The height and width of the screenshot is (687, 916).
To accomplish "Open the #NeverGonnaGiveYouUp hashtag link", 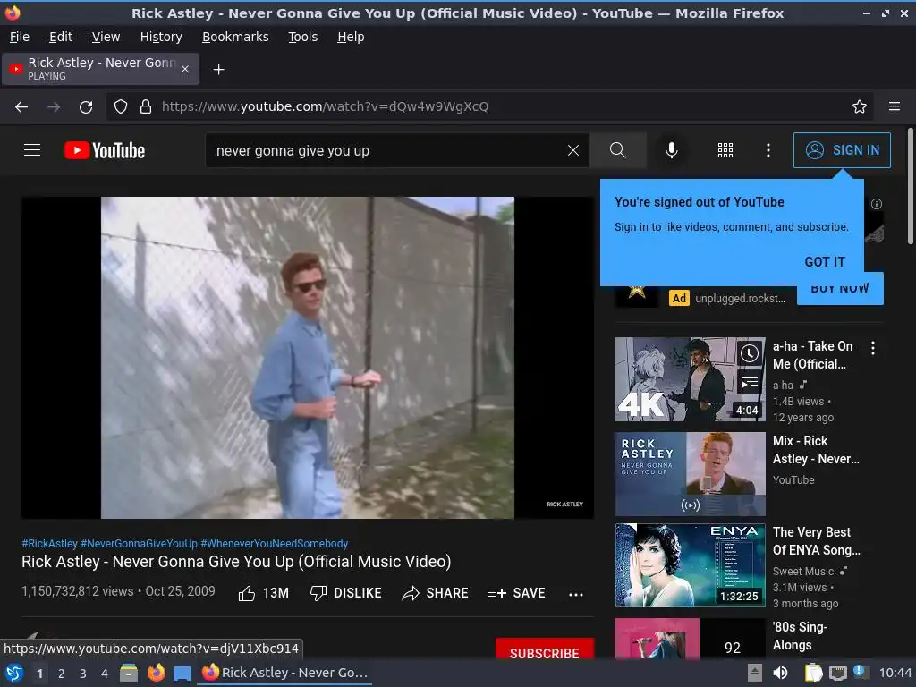I will (139, 543).
